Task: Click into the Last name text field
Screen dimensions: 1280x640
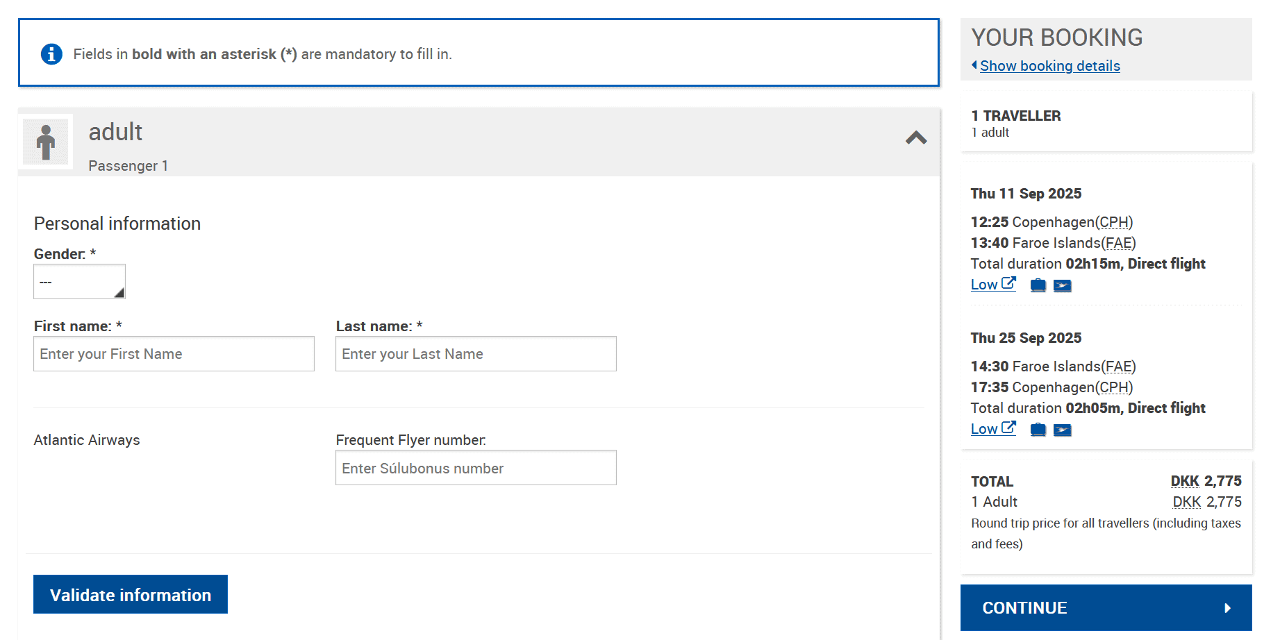Action: [476, 354]
